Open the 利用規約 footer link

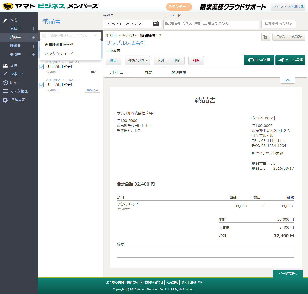172,282
